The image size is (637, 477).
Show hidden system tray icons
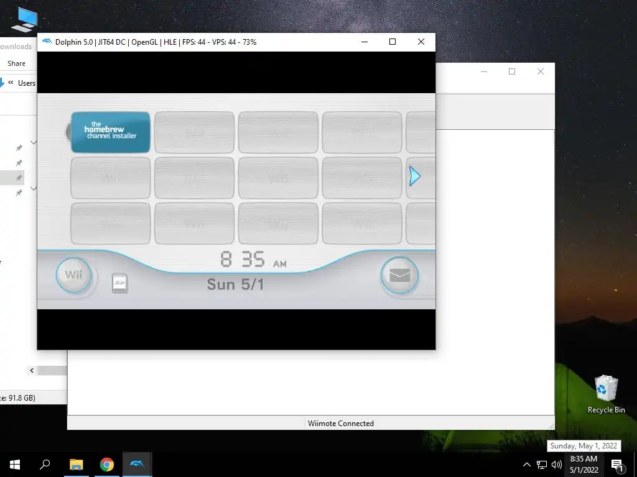[526, 465]
